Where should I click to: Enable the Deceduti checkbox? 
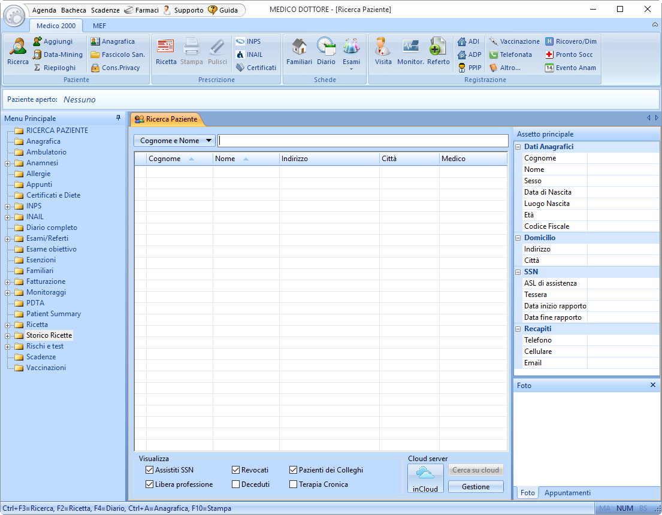point(235,484)
